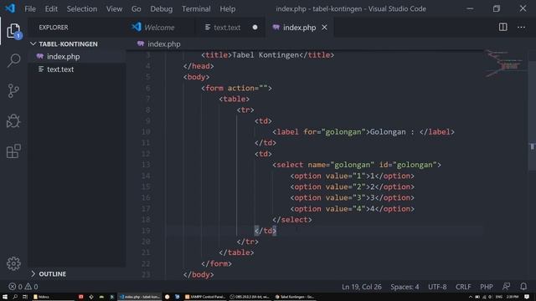536x301 pixels.
Task: Close the index.php editor tab
Action: click(x=324, y=28)
